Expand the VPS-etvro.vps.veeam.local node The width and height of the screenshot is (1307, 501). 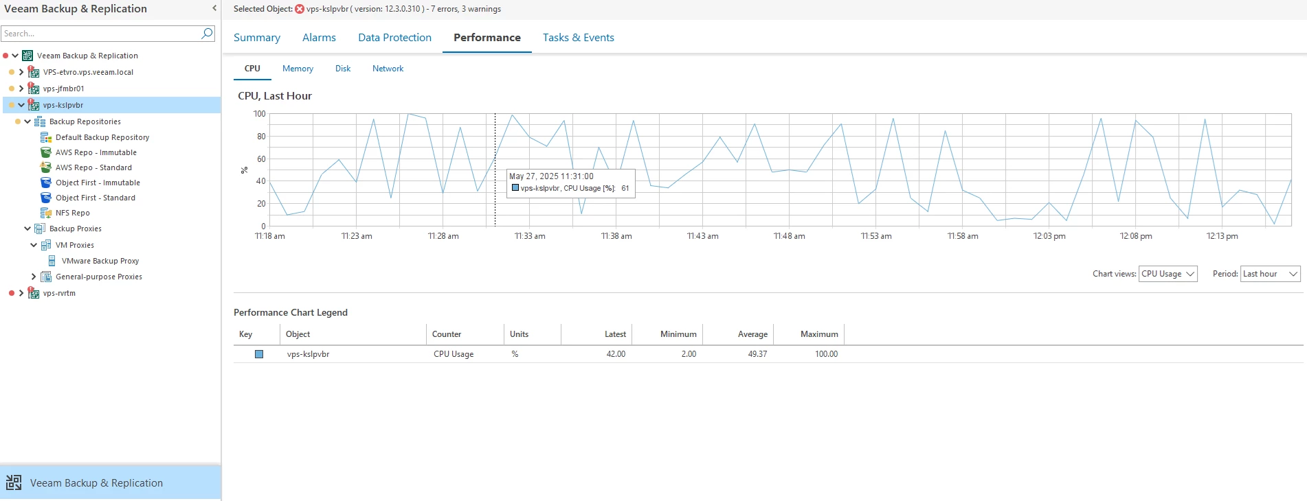21,71
